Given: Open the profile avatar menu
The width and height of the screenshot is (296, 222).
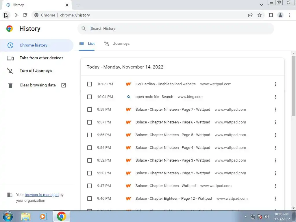Looking at the screenshot, I should 280,15.
